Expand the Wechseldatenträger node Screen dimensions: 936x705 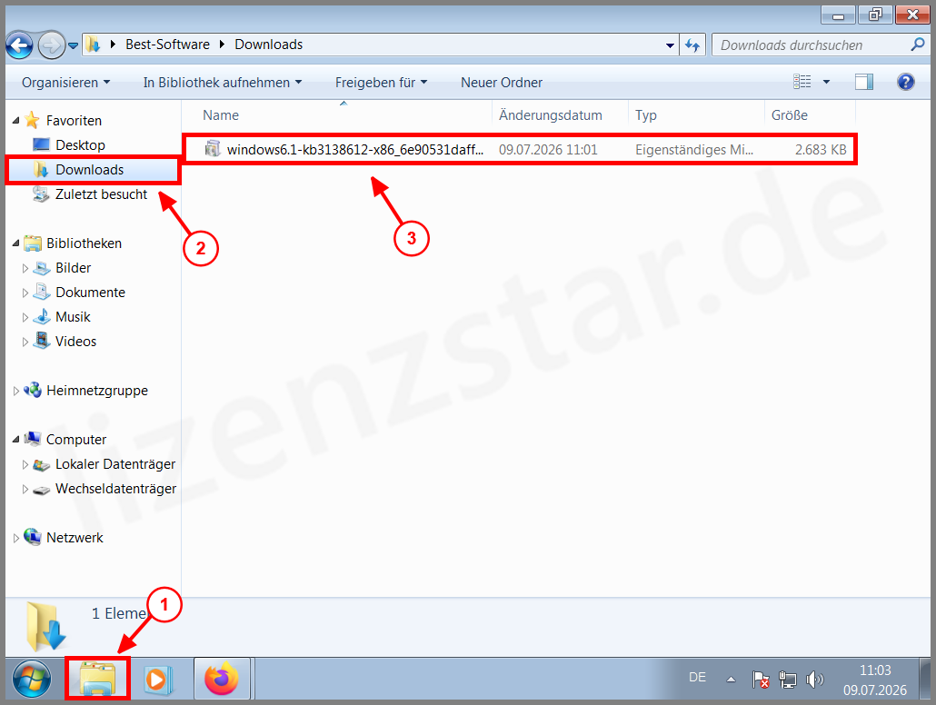click(25, 489)
